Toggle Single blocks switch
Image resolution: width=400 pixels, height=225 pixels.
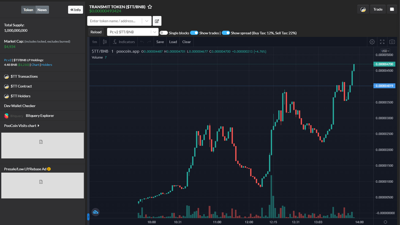[164, 33]
